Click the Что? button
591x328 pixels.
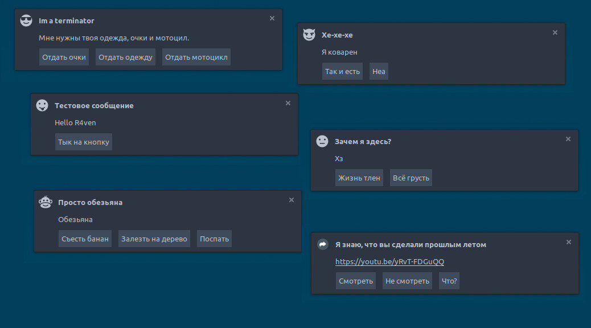click(450, 281)
